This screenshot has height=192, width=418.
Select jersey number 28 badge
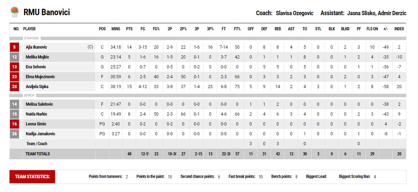coord(14,87)
